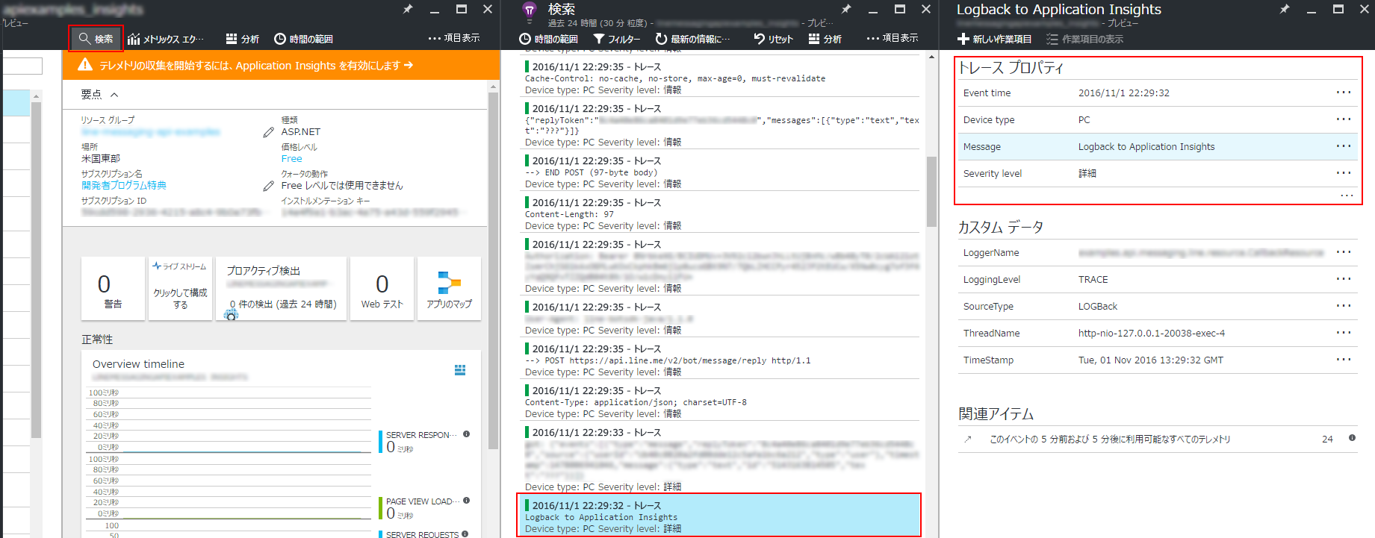
Task: Select the POST api.line.me reply trace
Action: coord(721,360)
